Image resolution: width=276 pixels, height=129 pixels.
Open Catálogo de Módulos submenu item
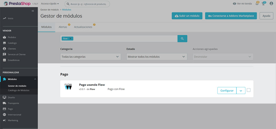[19, 90]
